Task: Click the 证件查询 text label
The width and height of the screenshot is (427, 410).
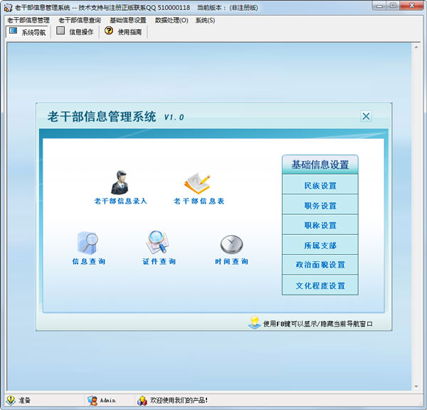Action: 159,261
